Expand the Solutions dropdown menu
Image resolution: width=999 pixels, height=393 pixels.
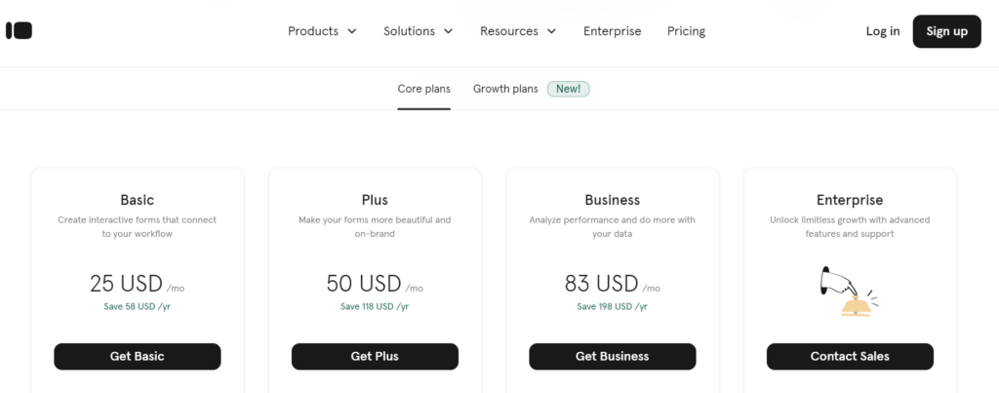click(418, 31)
